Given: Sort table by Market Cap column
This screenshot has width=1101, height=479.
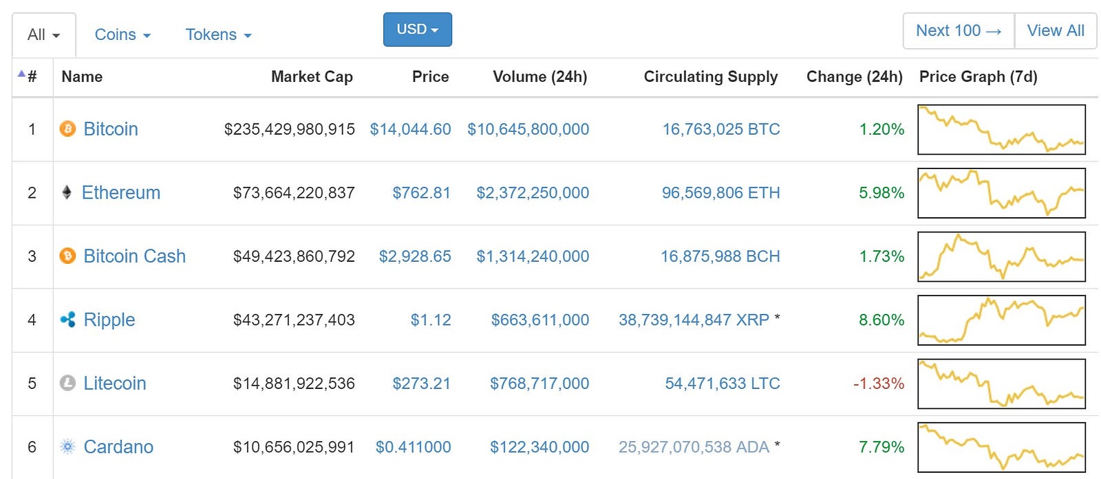Looking at the screenshot, I should click(x=312, y=76).
